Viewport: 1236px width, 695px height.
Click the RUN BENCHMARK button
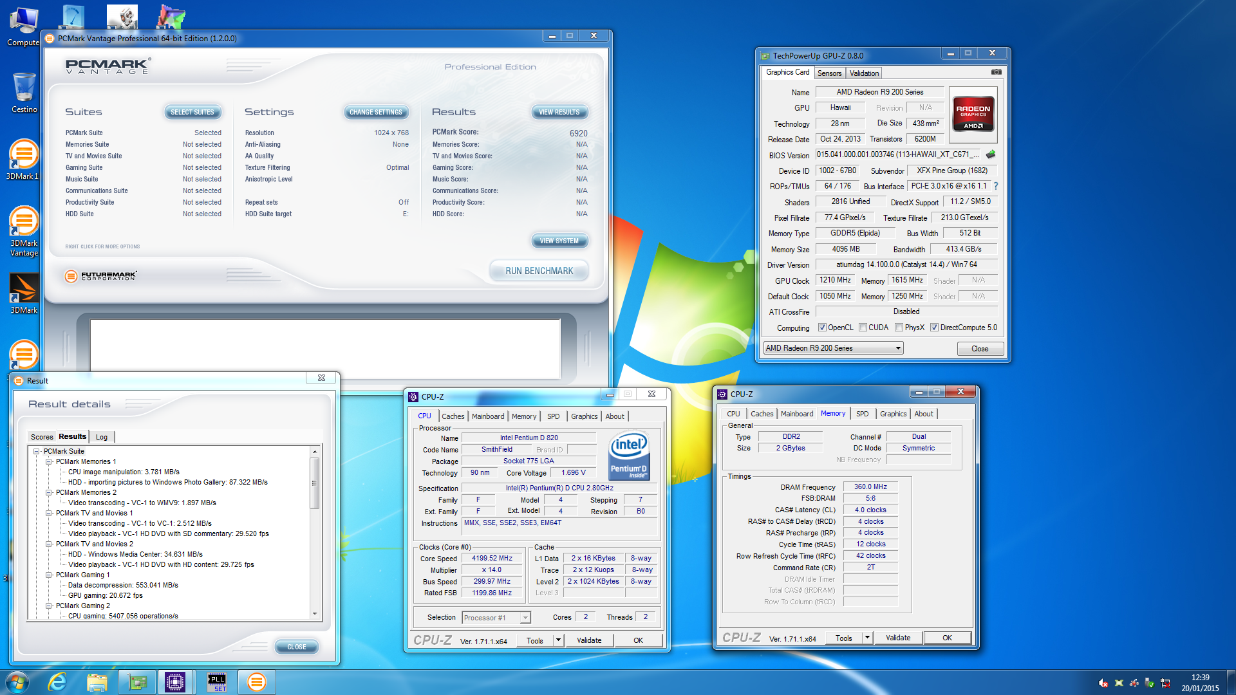(x=539, y=271)
